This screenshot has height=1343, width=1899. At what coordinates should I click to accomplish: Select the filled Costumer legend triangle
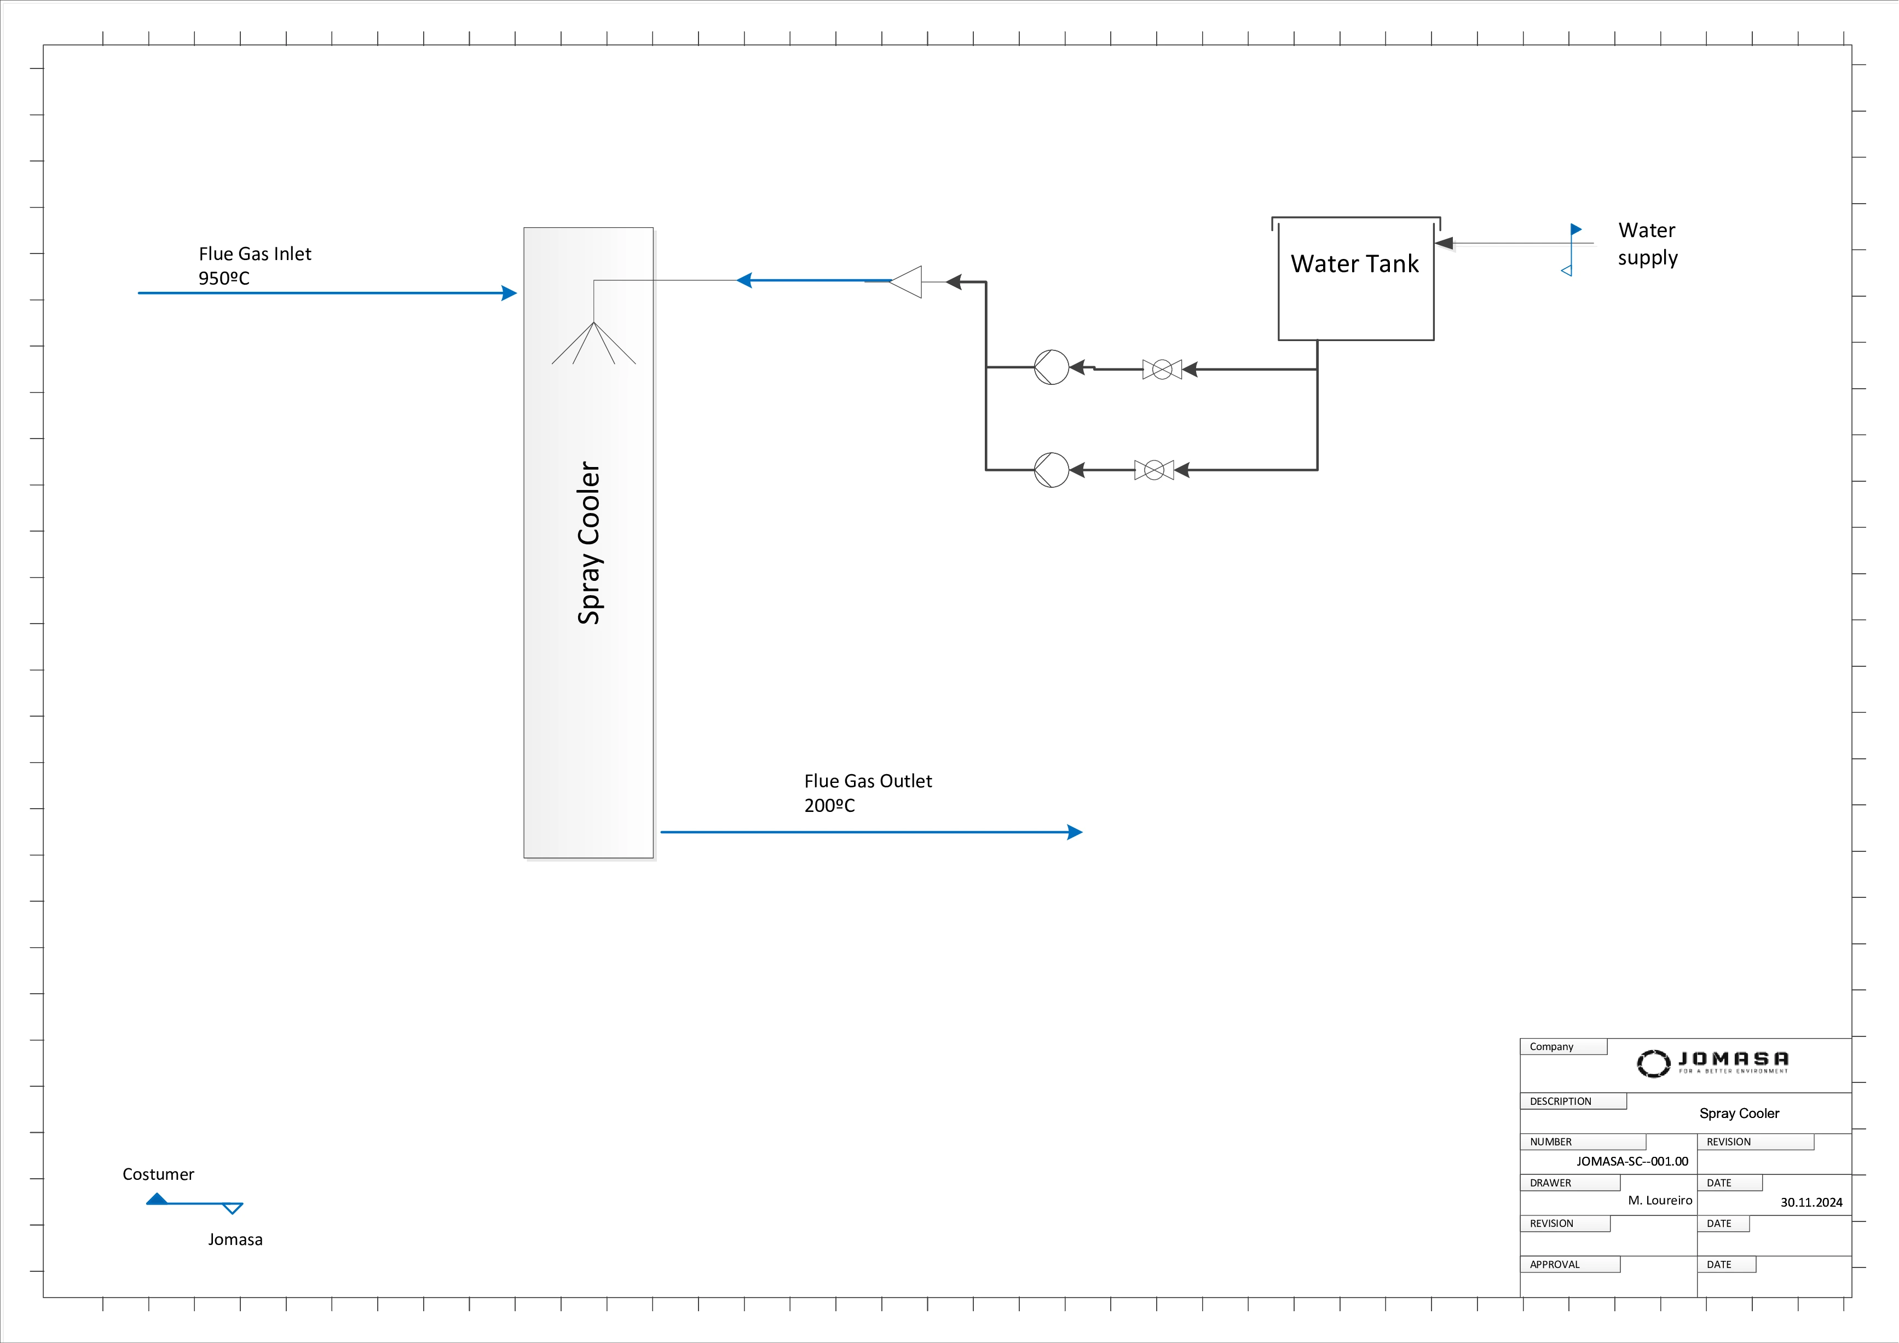coord(157,1199)
